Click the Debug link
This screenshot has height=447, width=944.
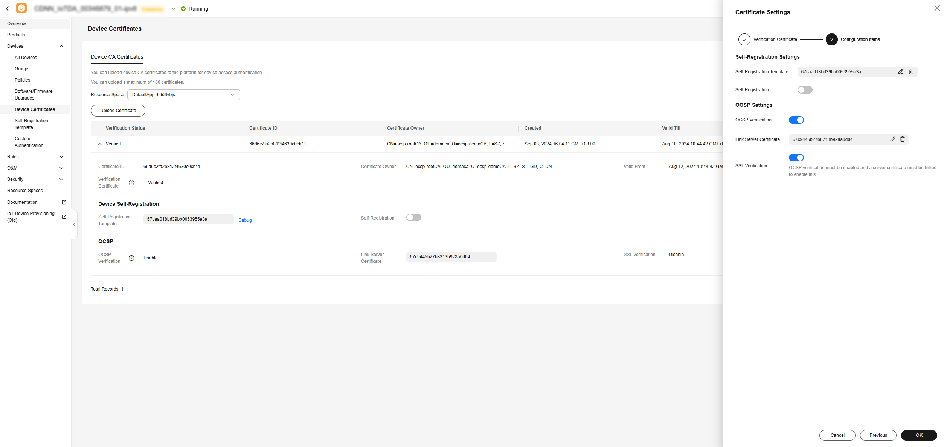[x=245, y=220]
